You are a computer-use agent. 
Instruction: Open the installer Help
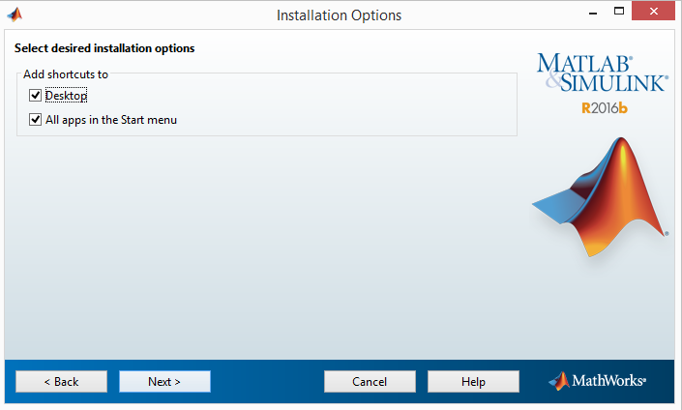pos(473,381)
